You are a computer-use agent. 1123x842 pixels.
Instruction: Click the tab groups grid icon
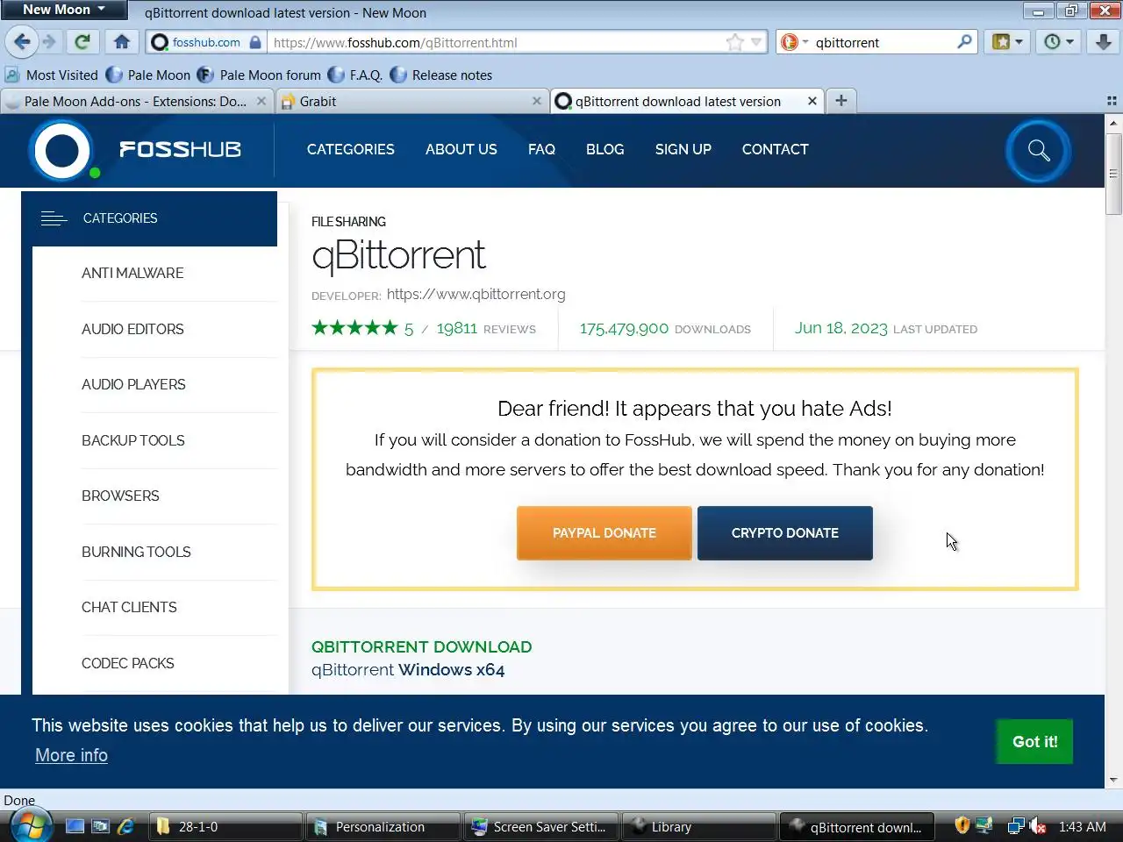coord(1112,102)
